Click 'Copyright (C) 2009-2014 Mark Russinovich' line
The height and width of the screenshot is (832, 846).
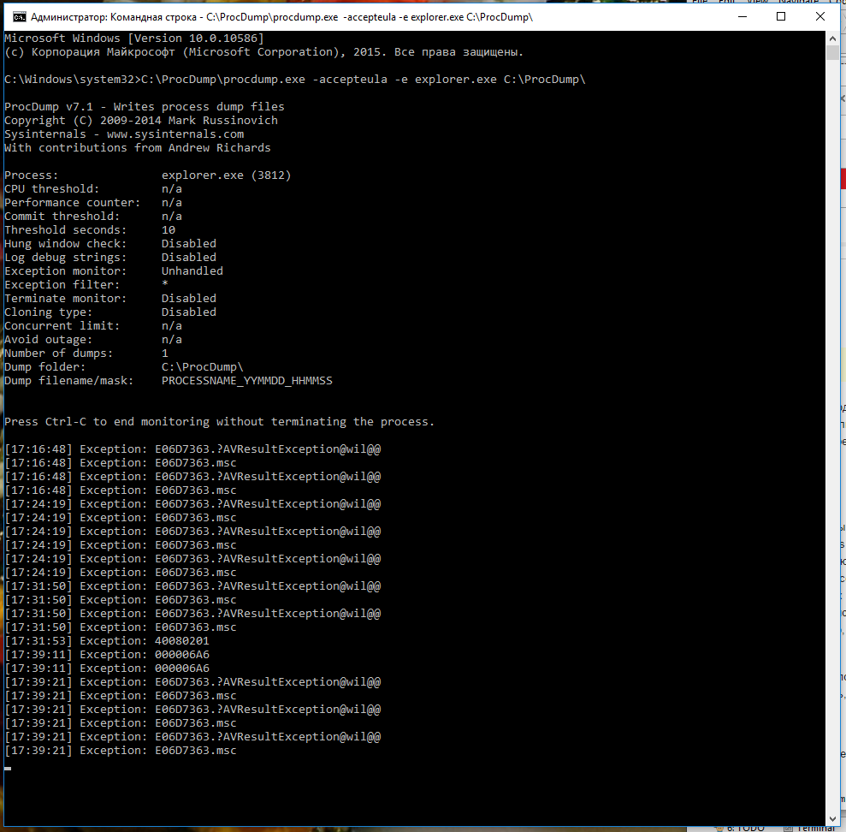[x=141, y=121]
